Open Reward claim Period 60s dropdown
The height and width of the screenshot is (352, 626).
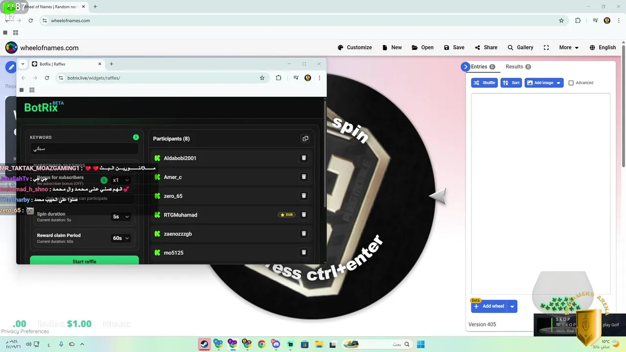click(x=121, y=238)
